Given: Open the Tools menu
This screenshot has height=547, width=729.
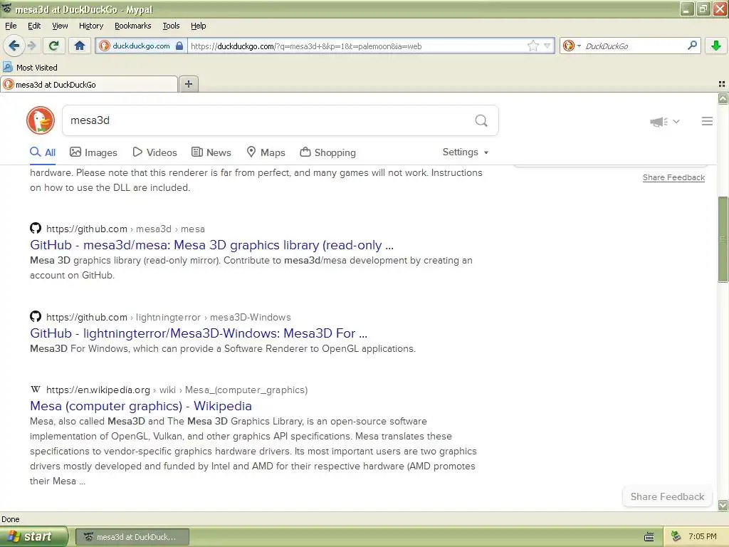Looking at the screenshot, I should pyautogui.click(x=171, y=26).
